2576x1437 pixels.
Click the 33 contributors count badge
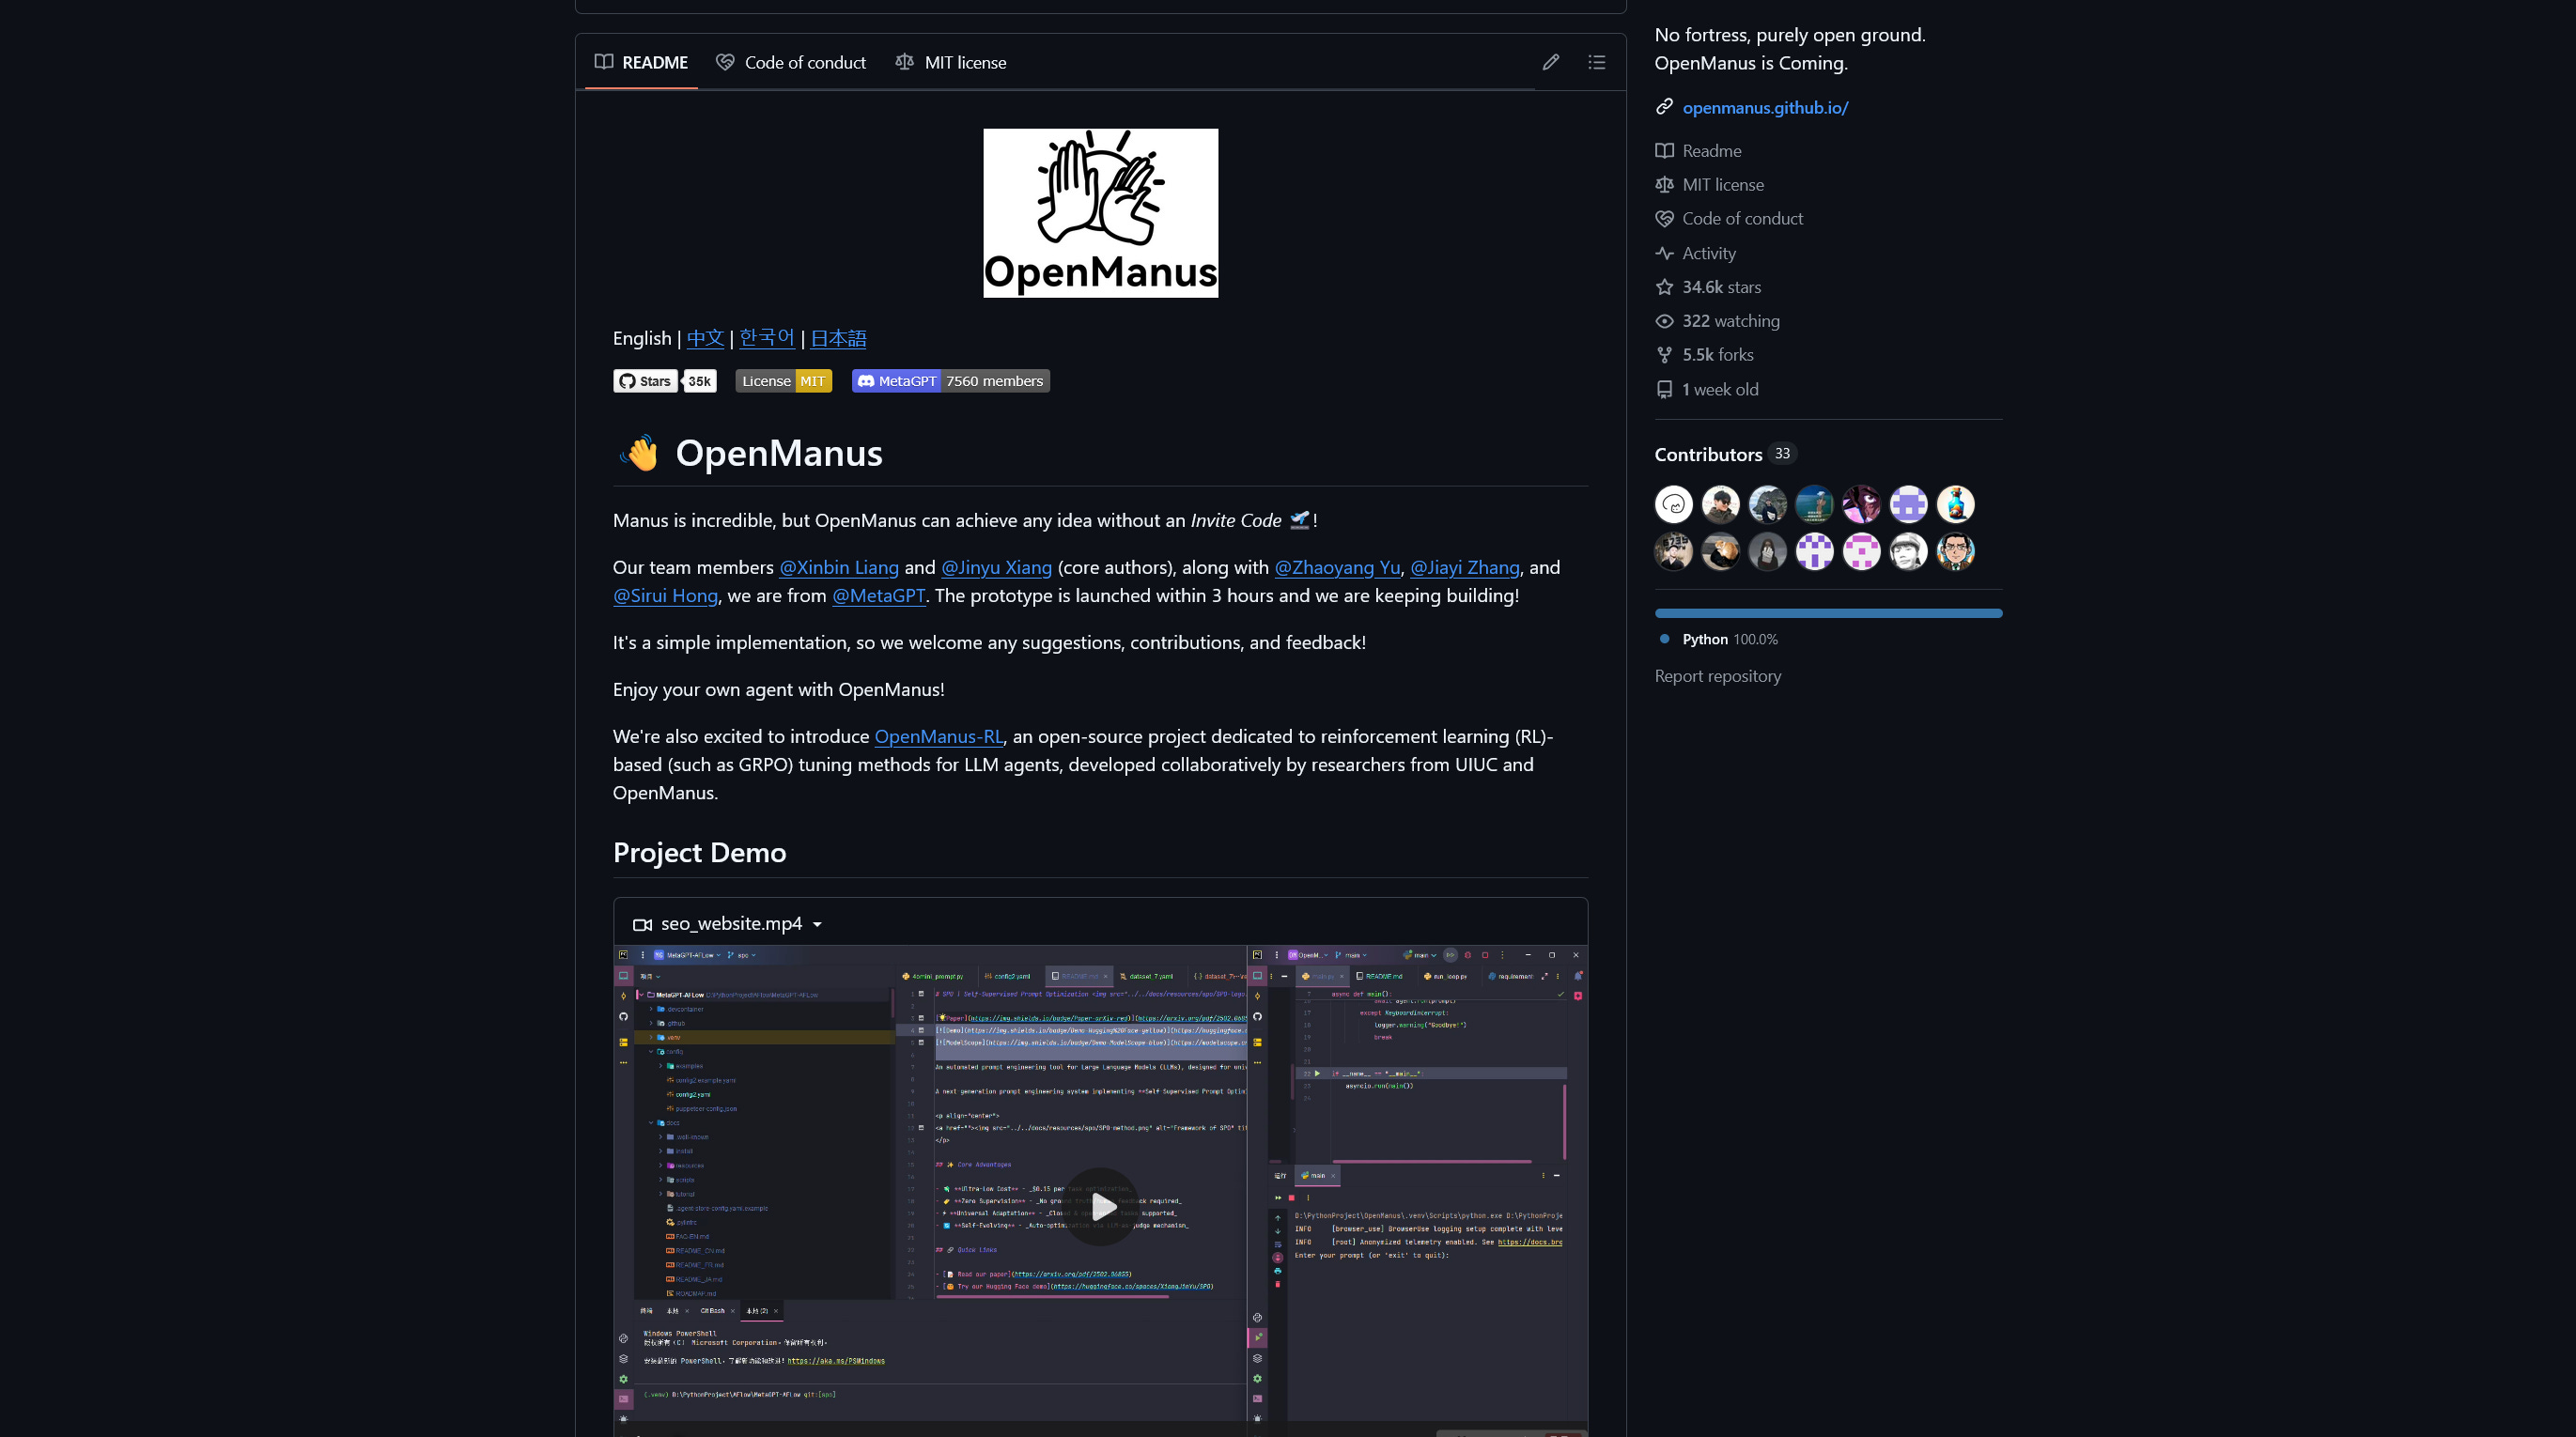click(x=1782, y=453)
